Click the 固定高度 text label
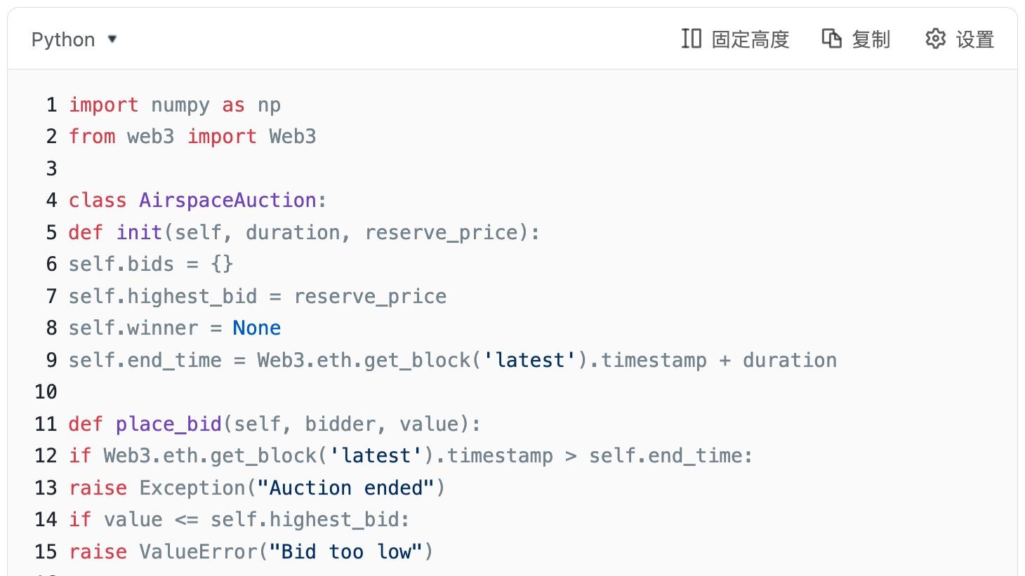Image resolution: width=1025 pixels, height=576 pixels. point(750,39)
